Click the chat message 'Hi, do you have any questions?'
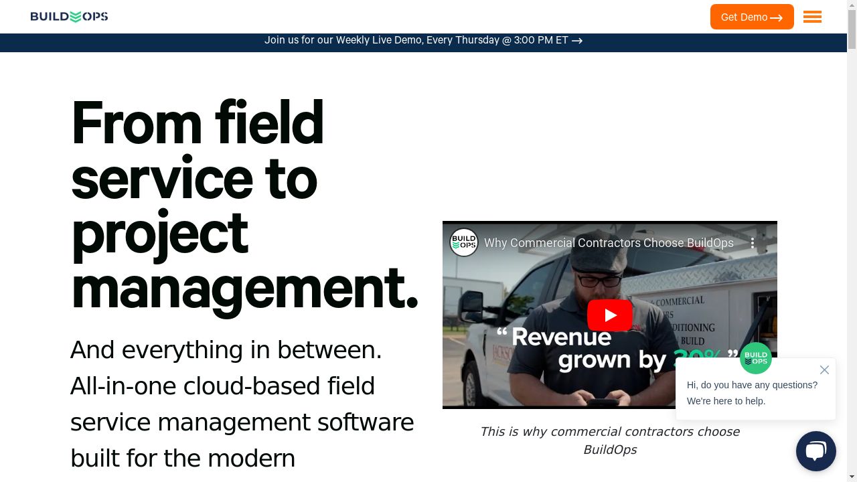 pos(752,385)
